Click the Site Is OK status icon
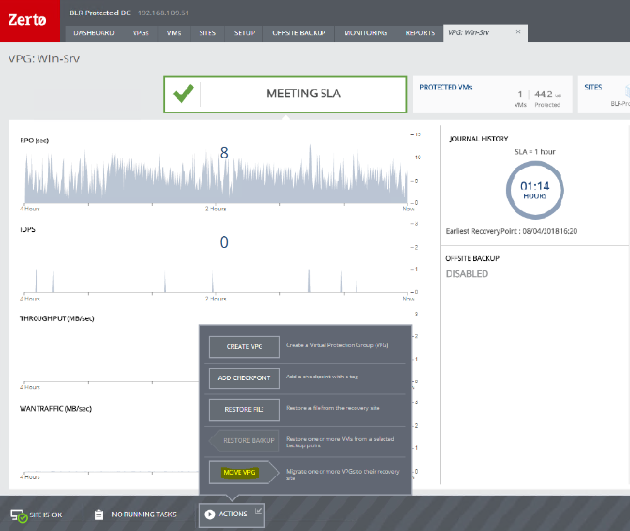The height and width of the screenshot is (531, 630). (18, 515)
